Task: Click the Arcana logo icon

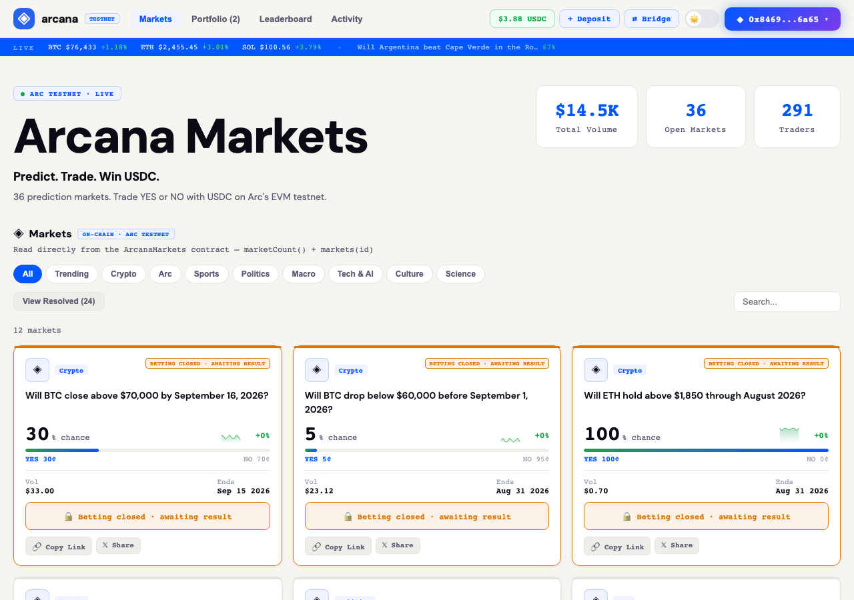Action: coord(24,19)
